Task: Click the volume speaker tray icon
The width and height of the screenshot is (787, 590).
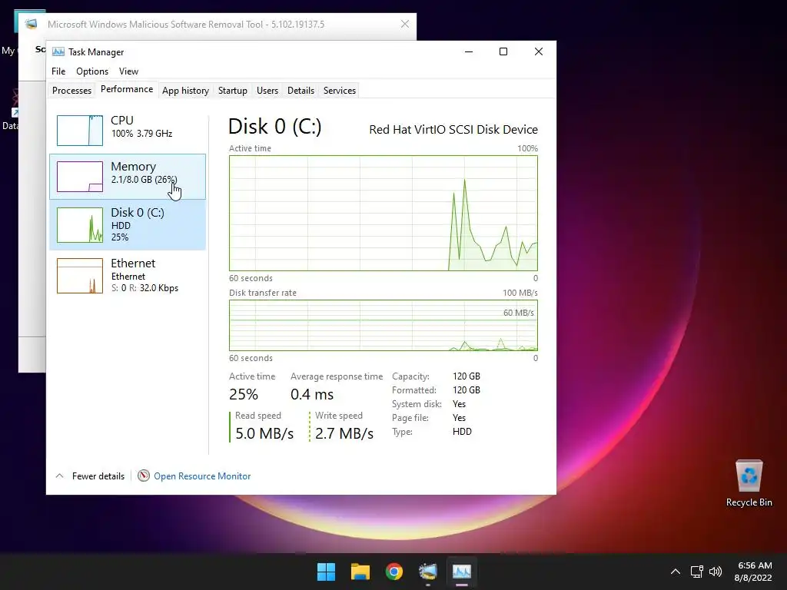Action: [x=716, y=572]
